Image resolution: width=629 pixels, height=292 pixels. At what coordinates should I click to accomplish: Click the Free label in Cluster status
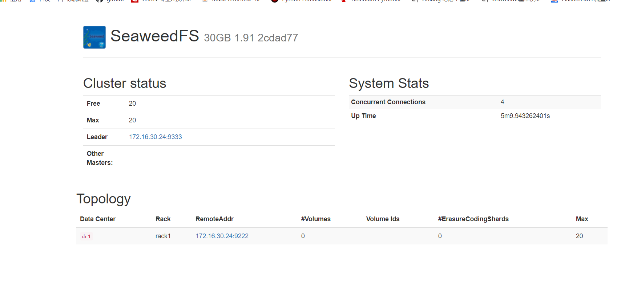coord(93,104)
